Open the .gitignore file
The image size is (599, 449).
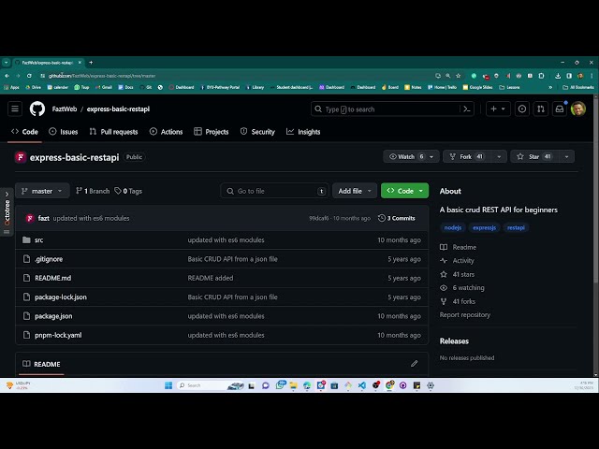[x=49, y=259]
